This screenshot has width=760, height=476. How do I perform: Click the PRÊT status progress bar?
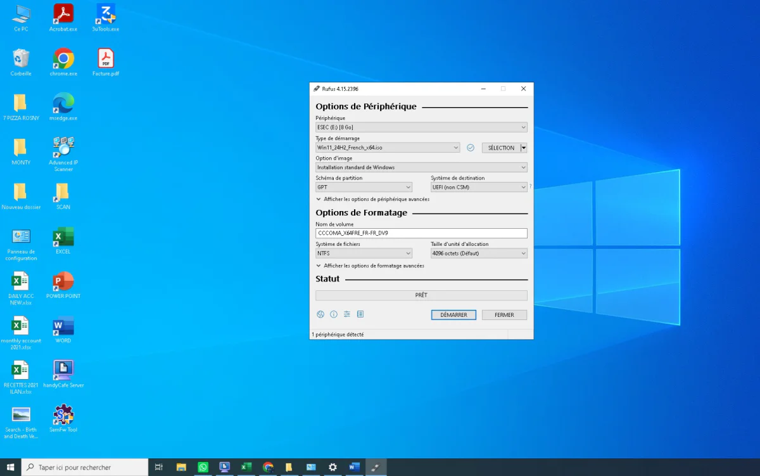coord(421,295)
